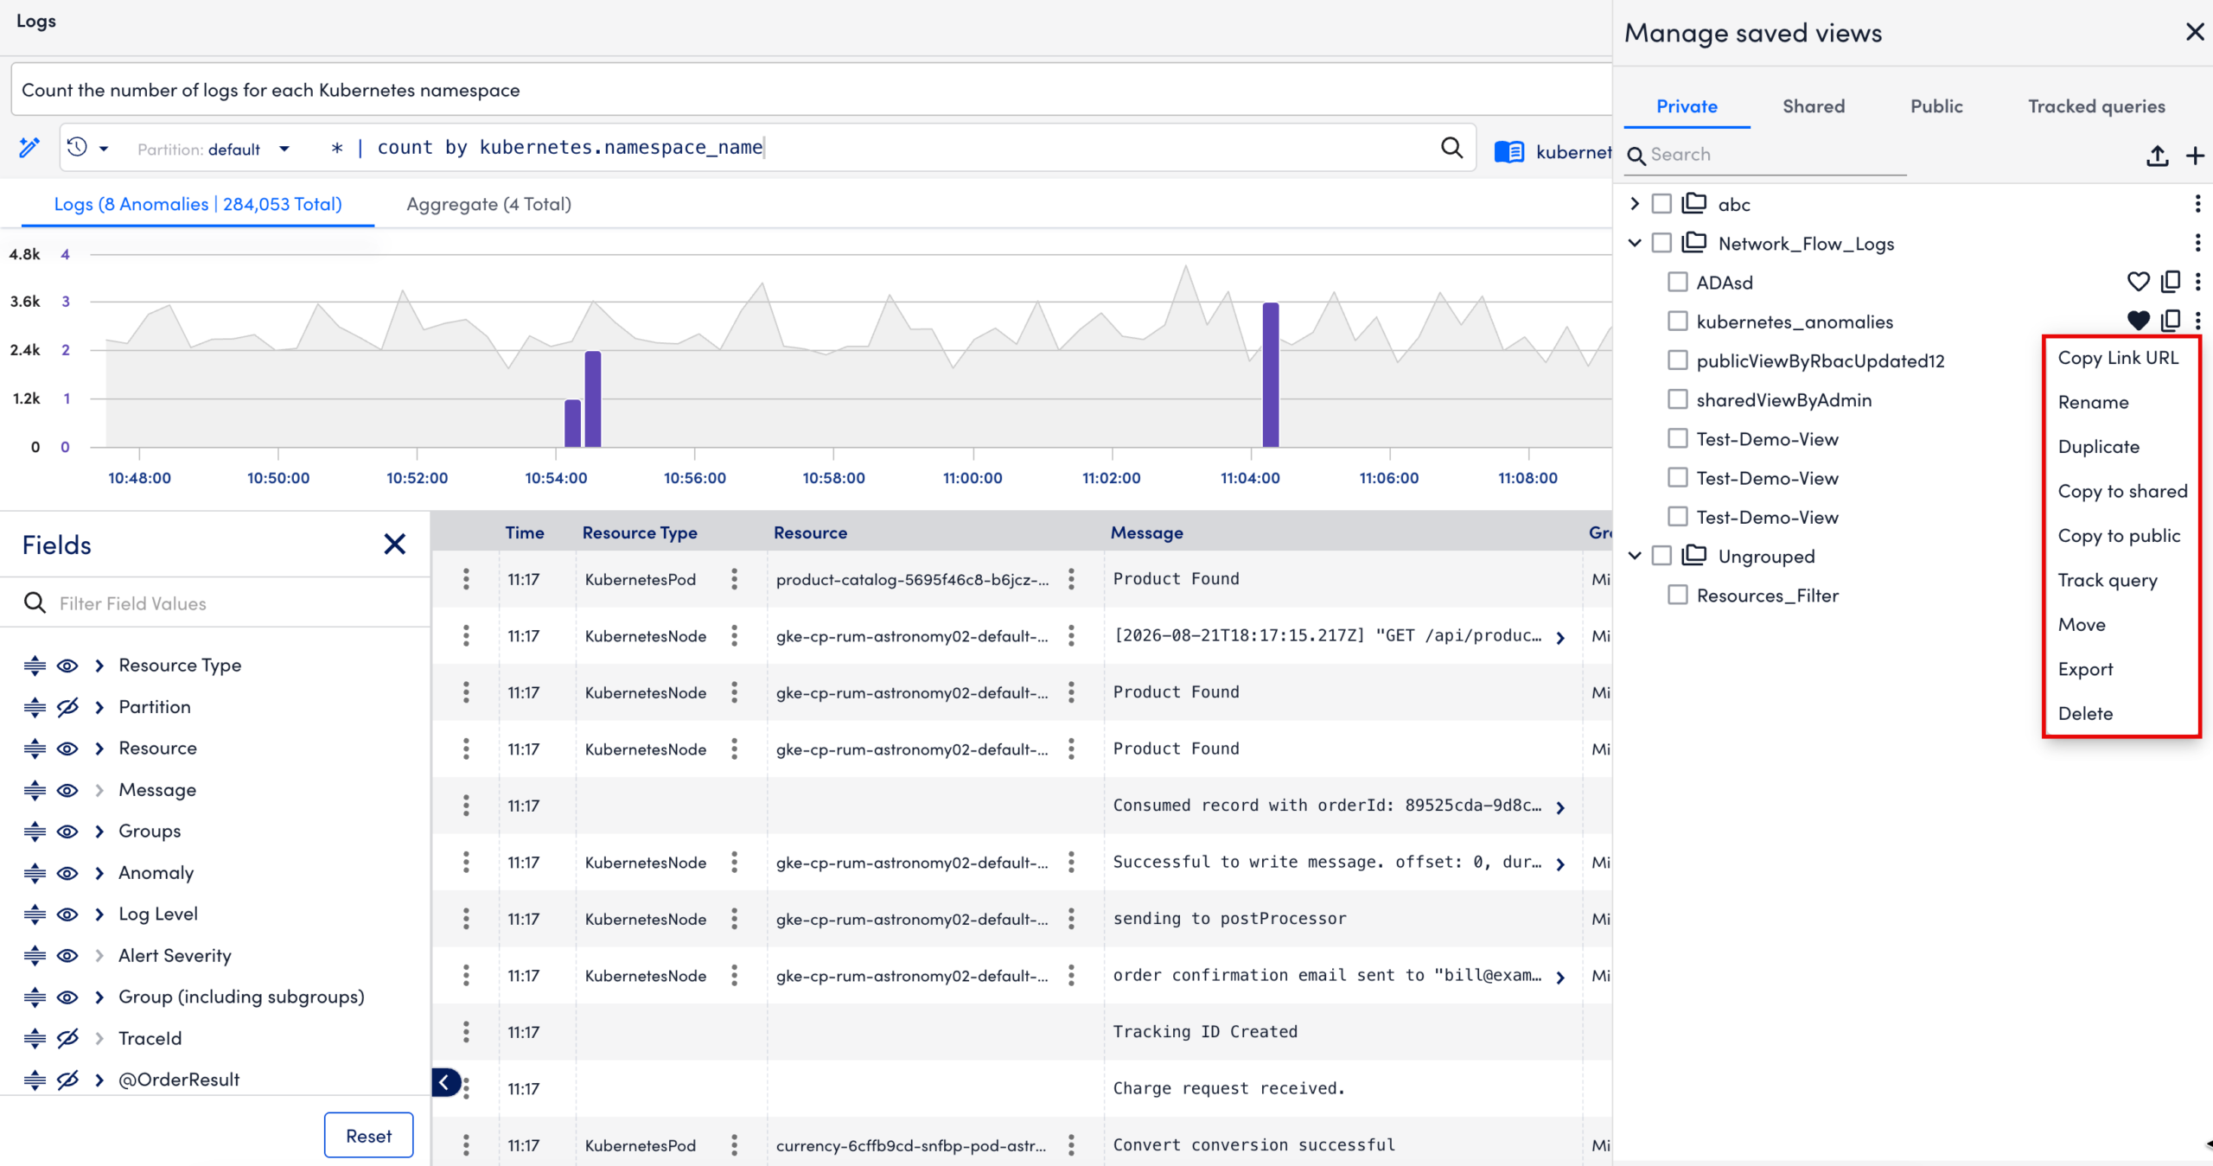Image resolution: width=2213 pixels, height=1166 pixels.
Task: Switch to the Aggregate (4 Total) tab
Action: coord(489,205)
